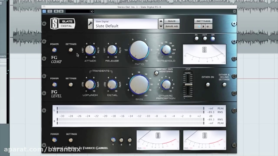Select meter mode button 2

click(x=121, y=140)
